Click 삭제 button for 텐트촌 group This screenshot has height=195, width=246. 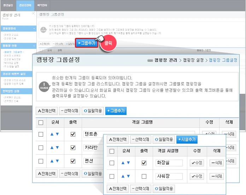click(x=229, y=134)
